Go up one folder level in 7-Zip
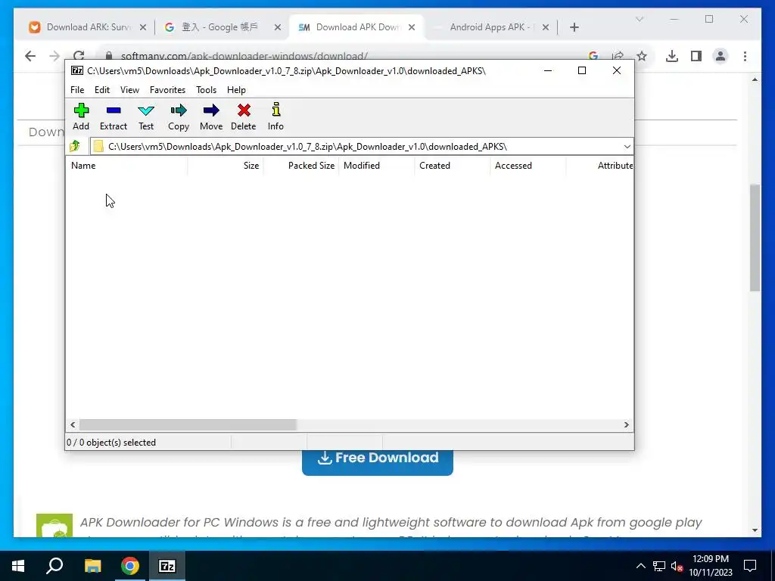The image size is (775, 581). pos(75,146)
